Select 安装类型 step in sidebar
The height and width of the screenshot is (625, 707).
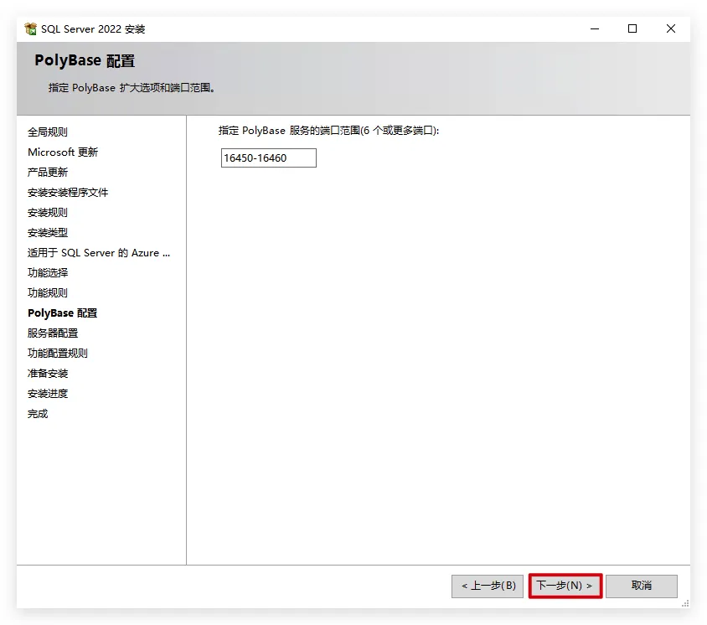(x=48, y=233)
